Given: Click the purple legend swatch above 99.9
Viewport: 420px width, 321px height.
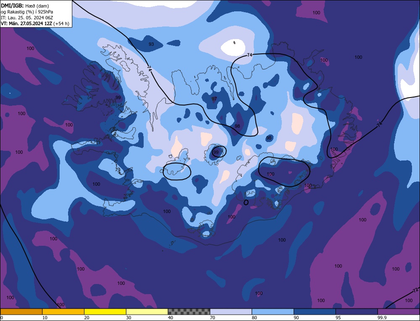Looking at the screenshot, I should coord(399,311).
